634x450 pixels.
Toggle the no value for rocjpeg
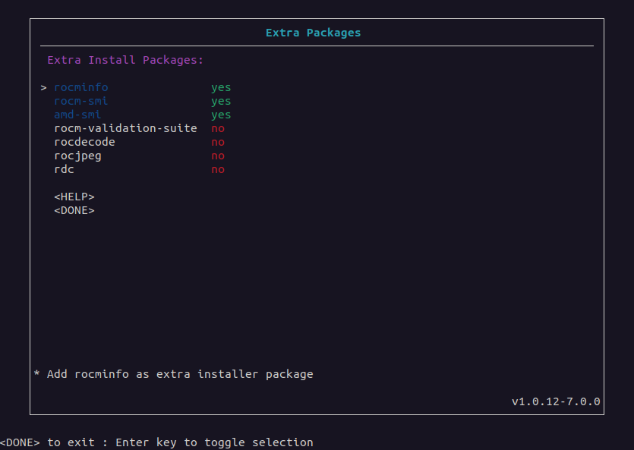click(x=218, y=156)
